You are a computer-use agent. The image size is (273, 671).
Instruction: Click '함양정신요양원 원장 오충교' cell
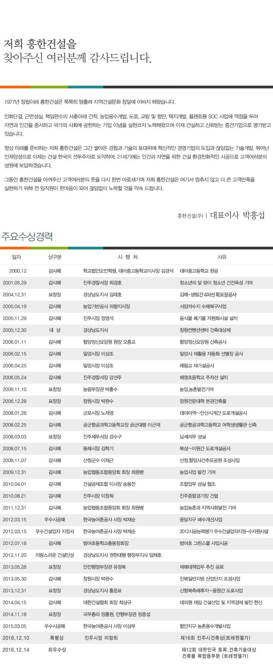click(109, 342)
